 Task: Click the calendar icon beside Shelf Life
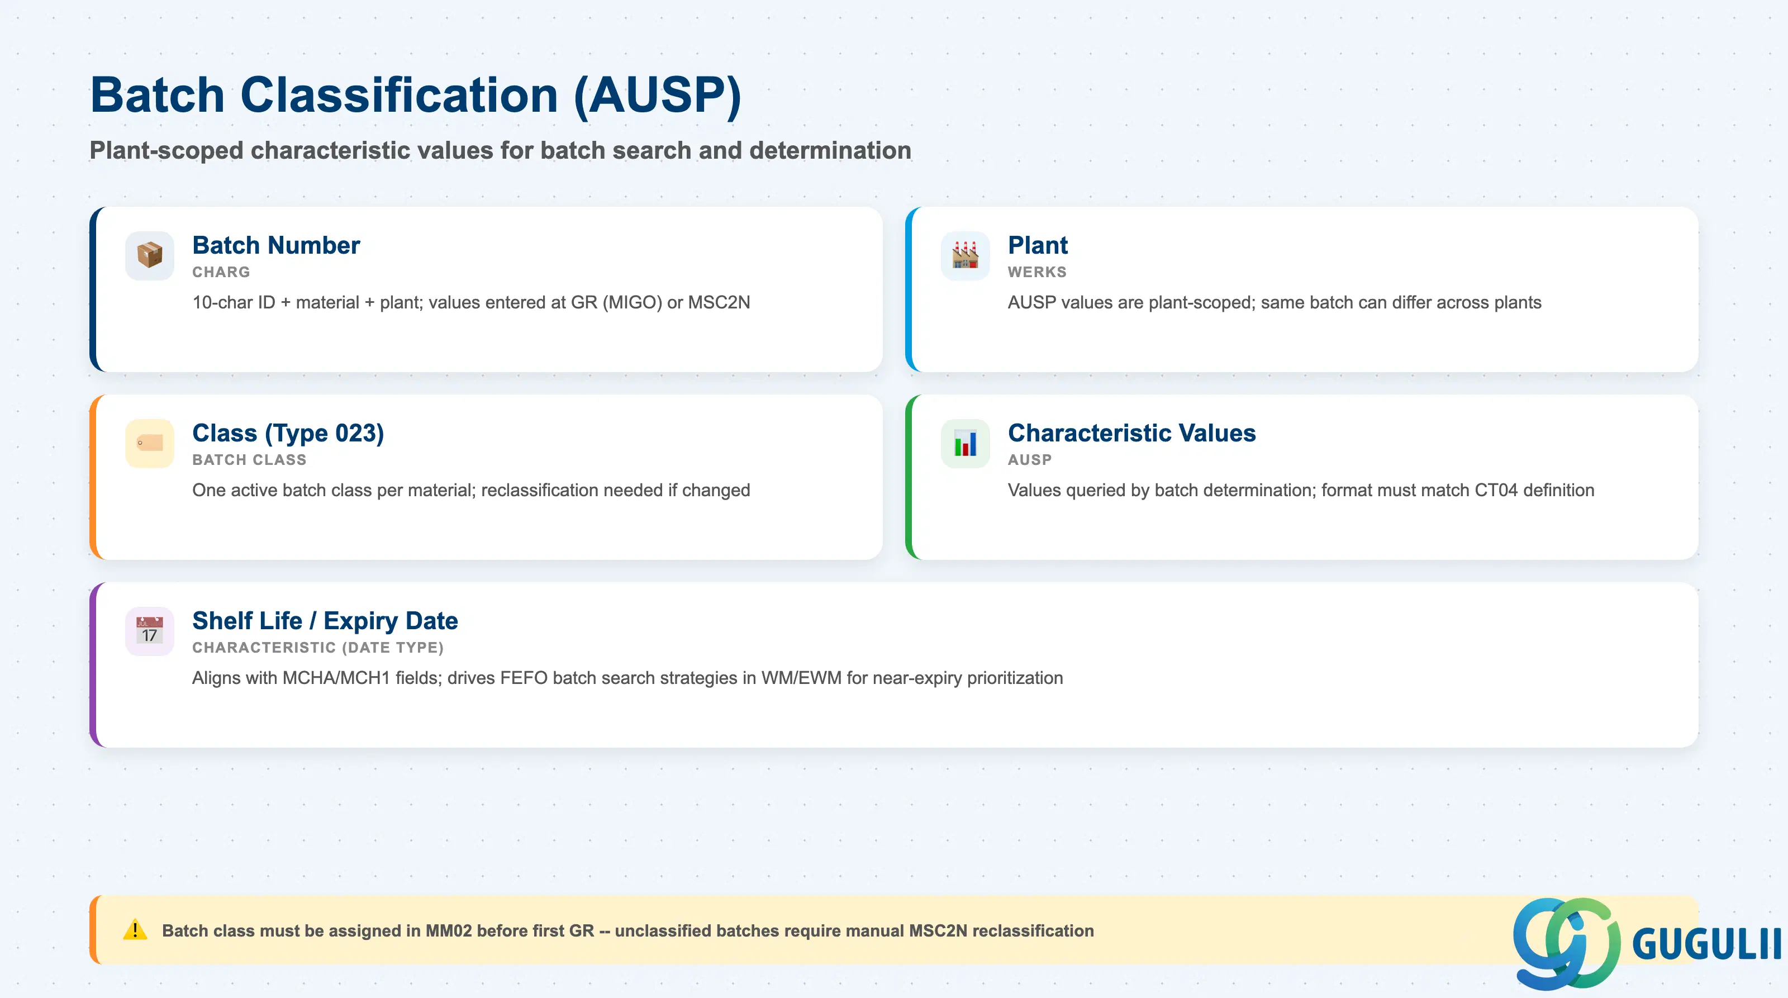pos(149,631)
